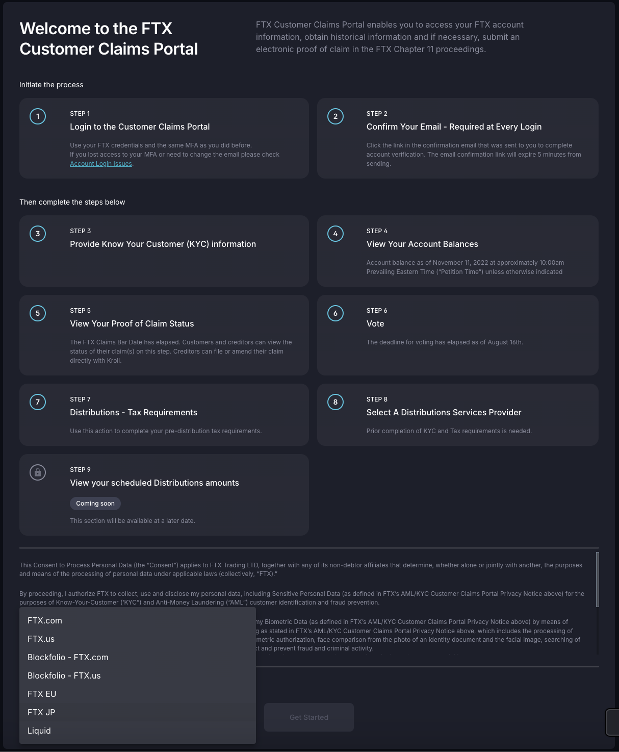This screenshot has width=619, height=752.
Task: Click the step 7 Tax Requirements icon
Action: pyautogui.click(x=38, y=402)
